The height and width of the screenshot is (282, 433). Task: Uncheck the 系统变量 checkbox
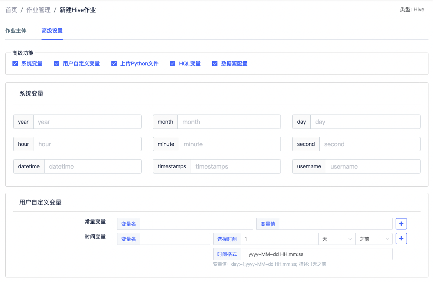point(15,64)
